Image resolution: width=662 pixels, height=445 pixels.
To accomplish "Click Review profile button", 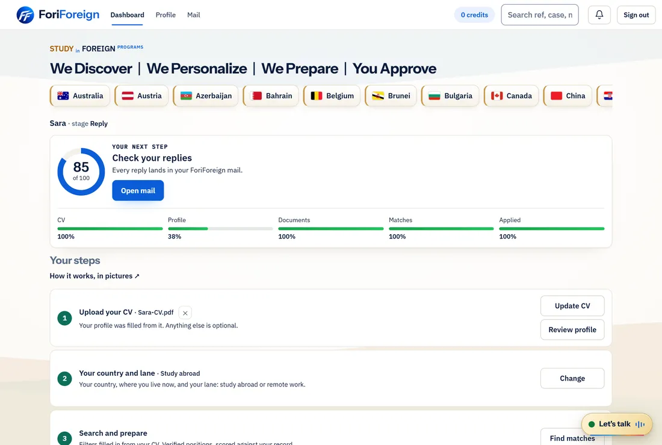I will (572, 329).
